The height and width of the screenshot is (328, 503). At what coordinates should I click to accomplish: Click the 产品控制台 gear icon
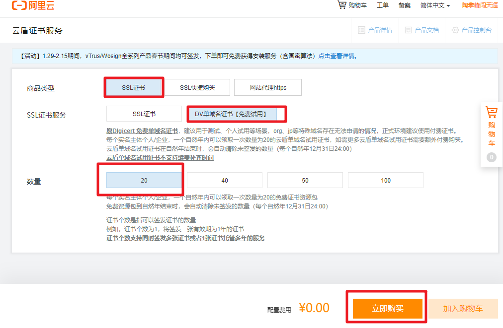point(455,30)
